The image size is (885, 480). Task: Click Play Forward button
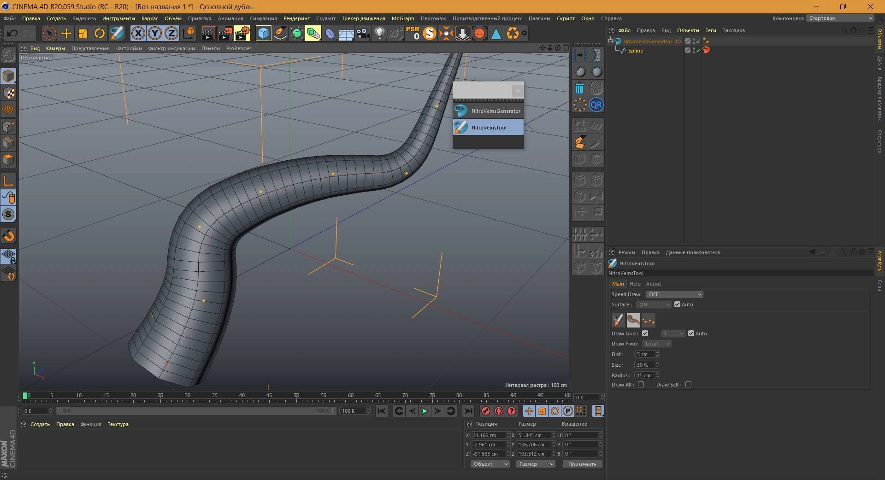click(x=425, y=411)
